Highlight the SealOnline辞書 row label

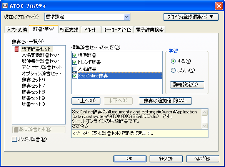(93, 76)
